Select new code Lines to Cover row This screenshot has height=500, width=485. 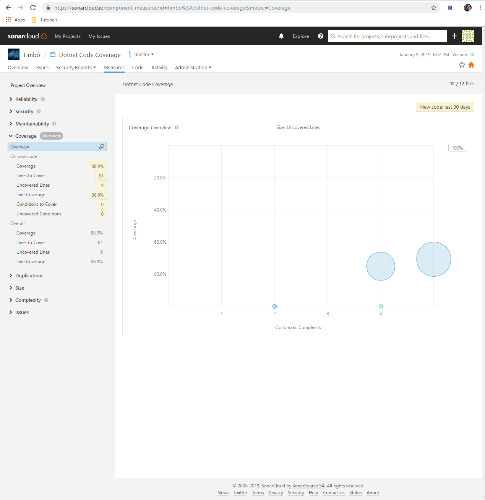pos(57,176)
